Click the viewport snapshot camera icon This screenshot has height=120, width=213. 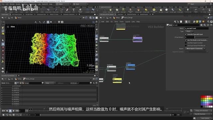62,22
